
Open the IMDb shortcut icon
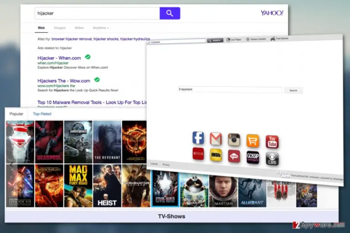click(x=216, y=155)
